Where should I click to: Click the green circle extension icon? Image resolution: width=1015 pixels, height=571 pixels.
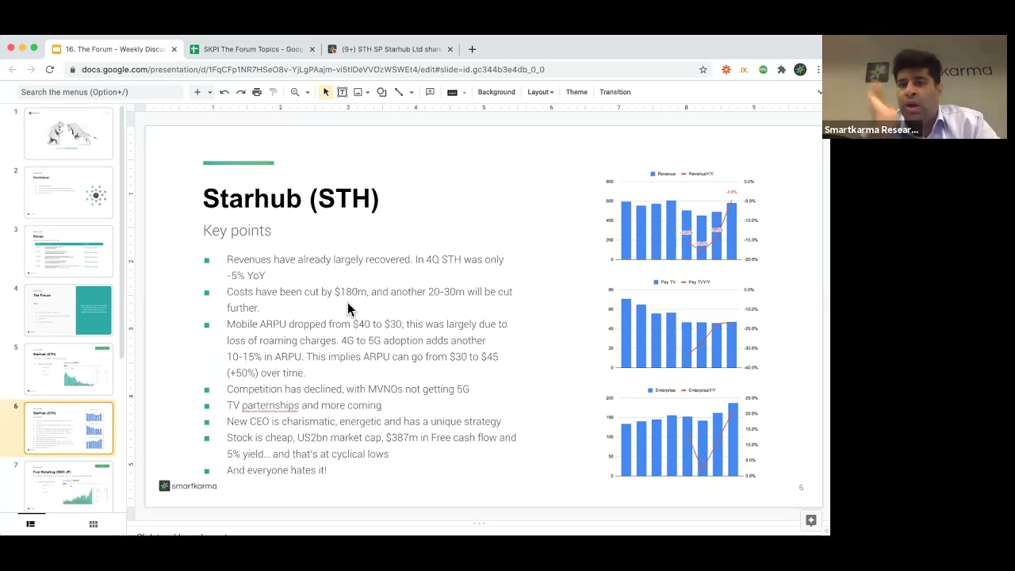[x=763, y=70]
